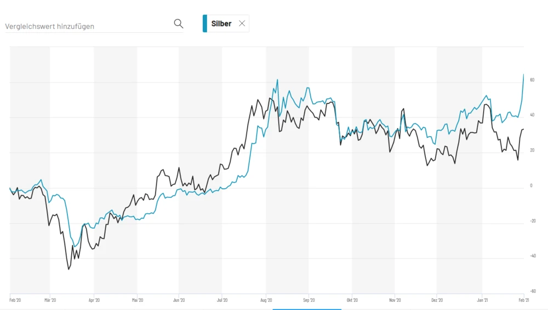Click the magnifying glass search icon
The width and height of the screenshot is (548, 310).
click(x=178, y=24)
